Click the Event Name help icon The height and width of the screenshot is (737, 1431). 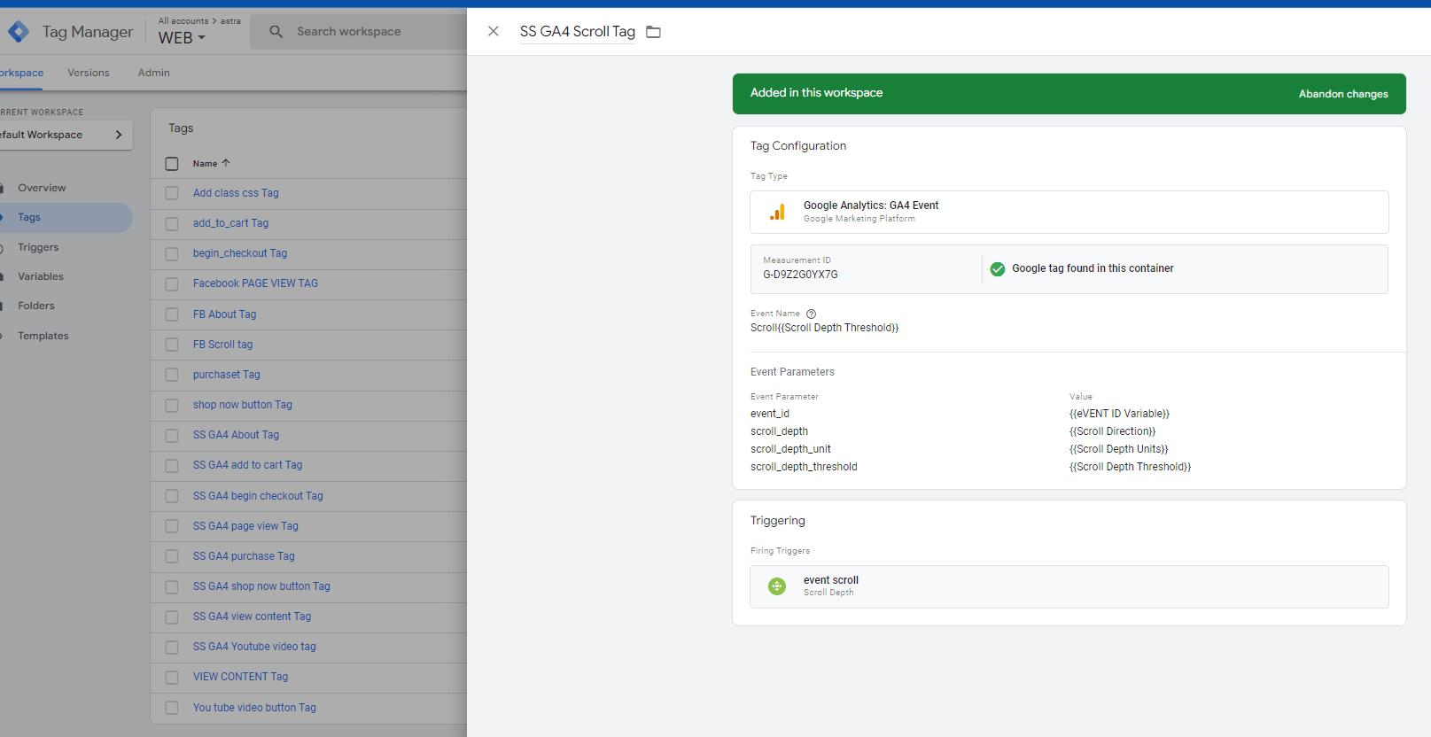[x=812, y=314]
